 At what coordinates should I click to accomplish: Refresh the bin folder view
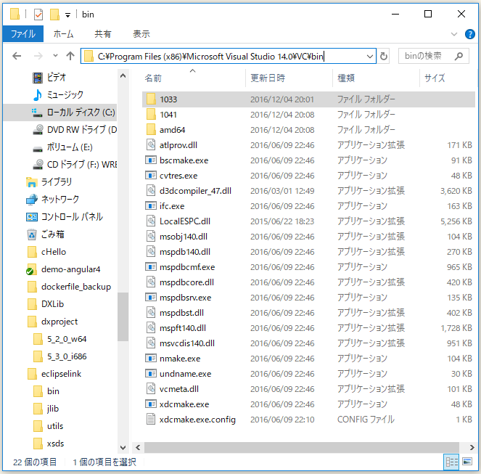(384, 56)
